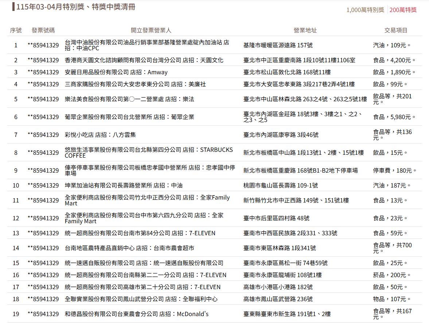Select business 樂法美食股份有限公司 店招:樂法
This screenshot has width=429, height=323.
tap(129, 99)
